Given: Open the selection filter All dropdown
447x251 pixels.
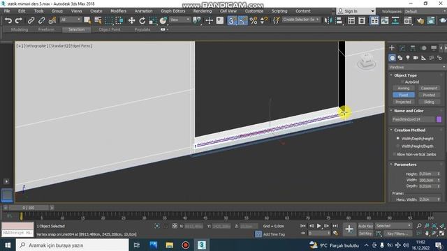Looking at the screenshot, I should point(71,20).
